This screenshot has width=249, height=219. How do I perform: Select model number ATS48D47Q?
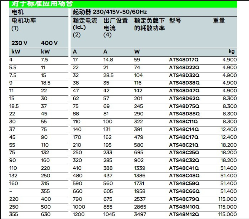pyautogui.click(x=184, y=90)
